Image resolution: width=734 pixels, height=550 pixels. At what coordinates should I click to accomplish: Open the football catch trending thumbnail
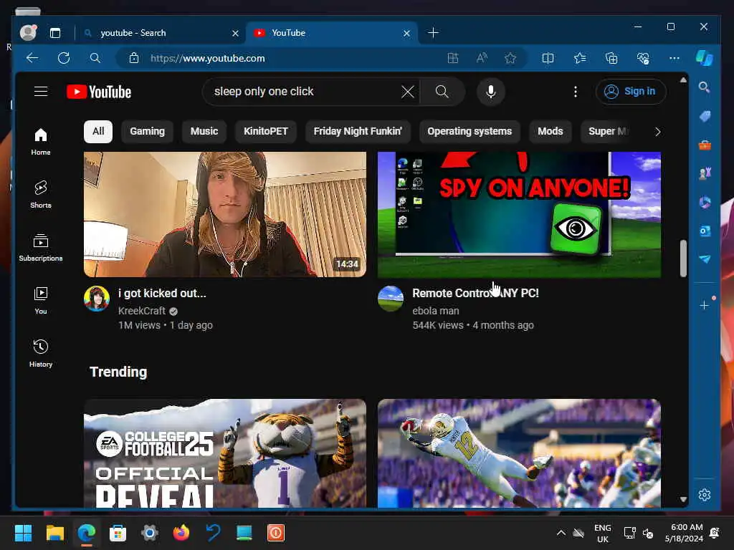(519, 453)
